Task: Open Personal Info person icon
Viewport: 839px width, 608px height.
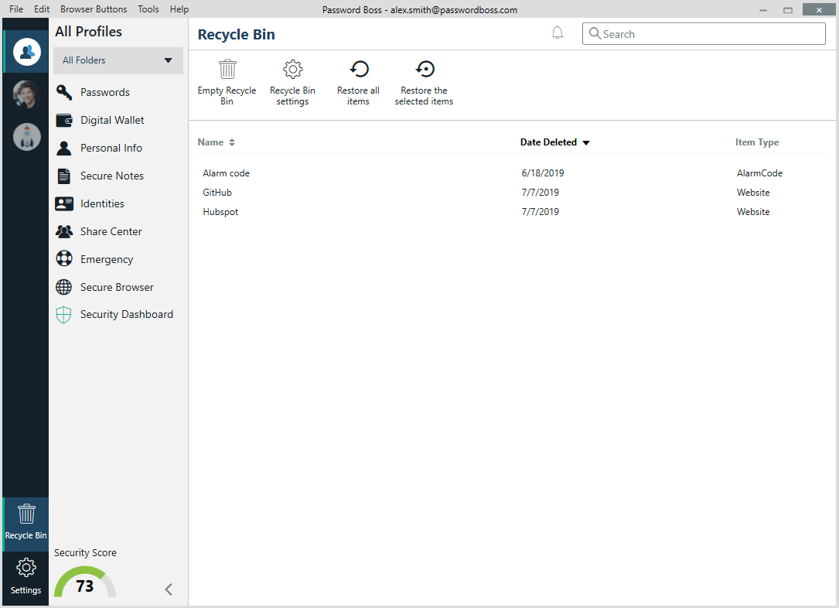Action: click(63, 148)
